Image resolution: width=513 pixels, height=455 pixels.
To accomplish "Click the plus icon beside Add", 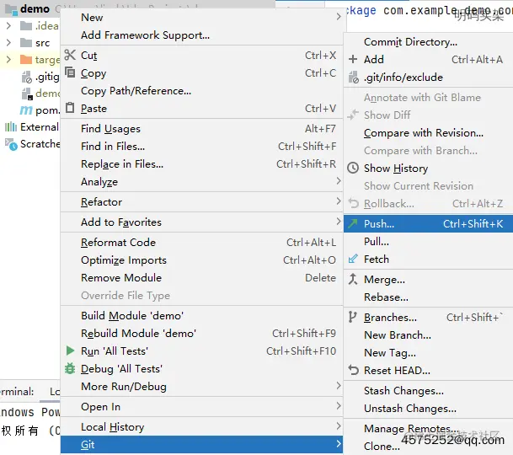I will (x=353, y=59).
